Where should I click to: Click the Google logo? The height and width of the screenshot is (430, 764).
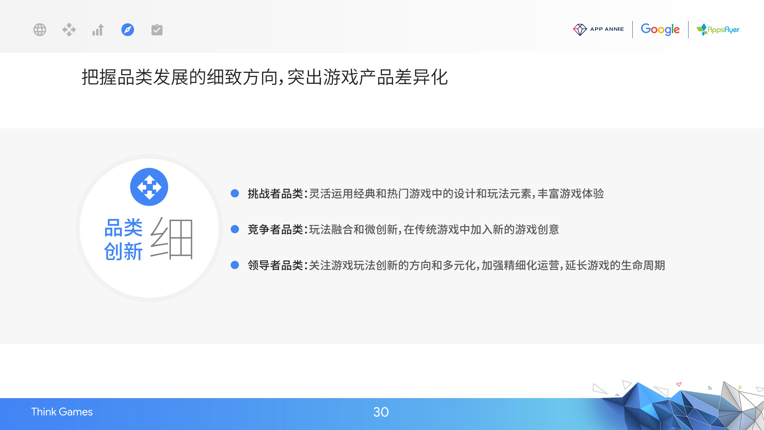(660, 29)
